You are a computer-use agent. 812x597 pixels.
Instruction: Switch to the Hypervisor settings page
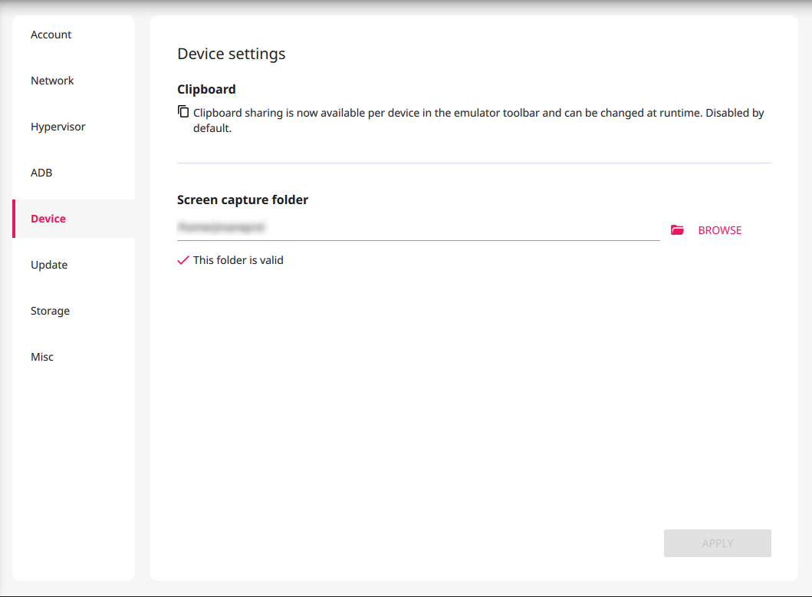click(58, 127)
